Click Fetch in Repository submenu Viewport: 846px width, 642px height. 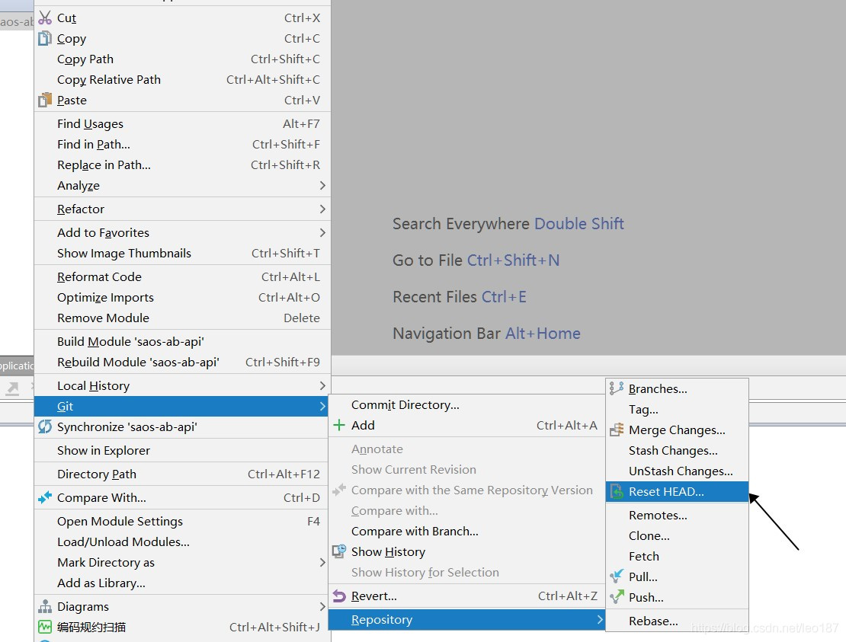point(677,556)
